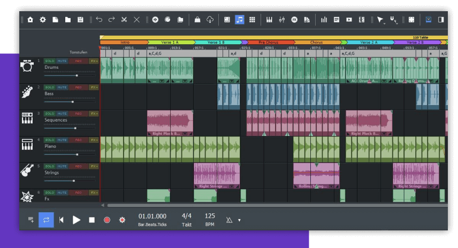Click the cloud download icon
Image resolution: width=458 pixels, height=248 pixels.
(210, 20)
